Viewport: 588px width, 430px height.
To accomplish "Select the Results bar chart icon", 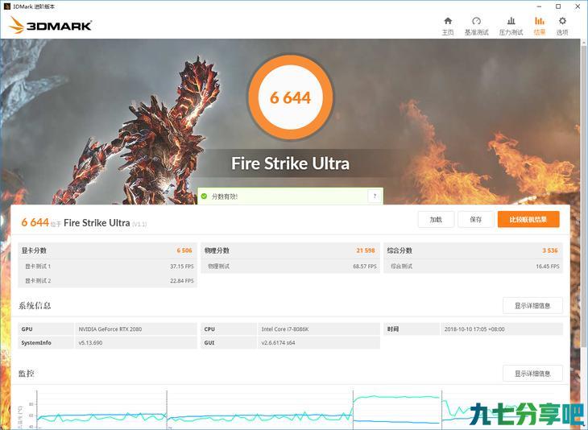I will [x=539, y=21].
